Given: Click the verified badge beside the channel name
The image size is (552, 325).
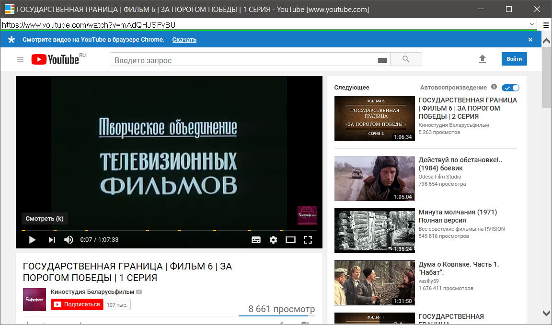Looking at the screenshot, I should (x=139, y=292).
